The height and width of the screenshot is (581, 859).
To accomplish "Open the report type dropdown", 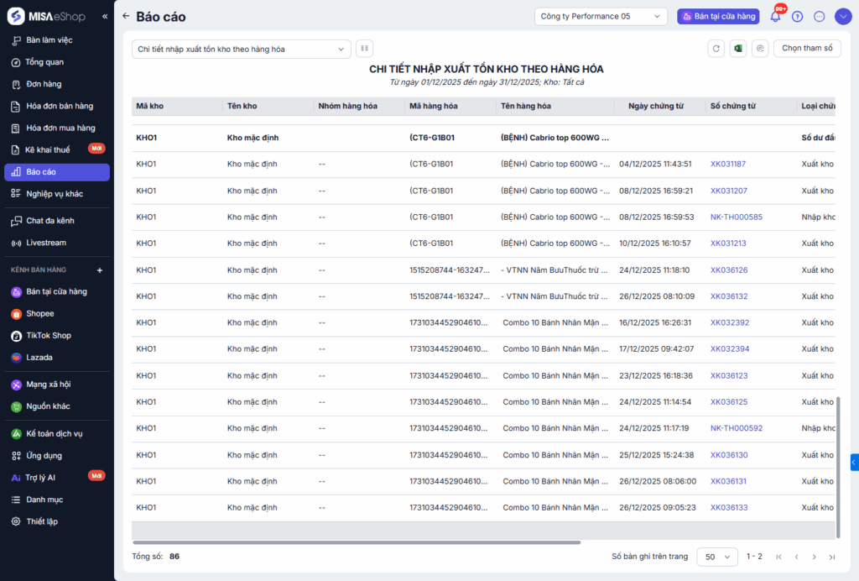I will click(x=241, y=49).
